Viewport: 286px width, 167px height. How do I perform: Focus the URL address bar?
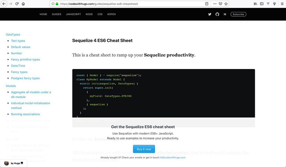click(x=129, y=4)
